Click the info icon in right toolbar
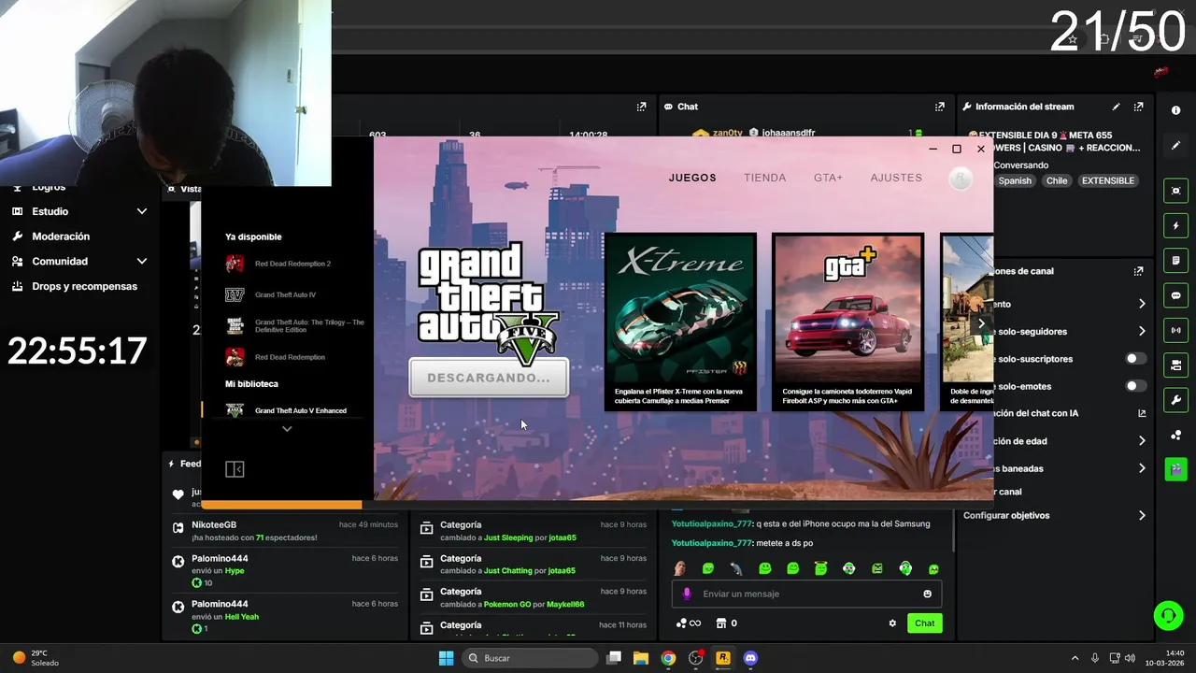The image size is (1196, 673). (1175, 110)
